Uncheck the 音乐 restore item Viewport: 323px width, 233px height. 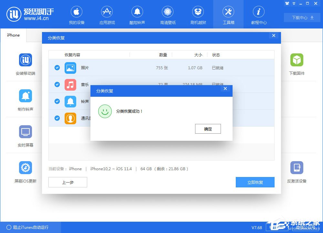tap(57, 84)
